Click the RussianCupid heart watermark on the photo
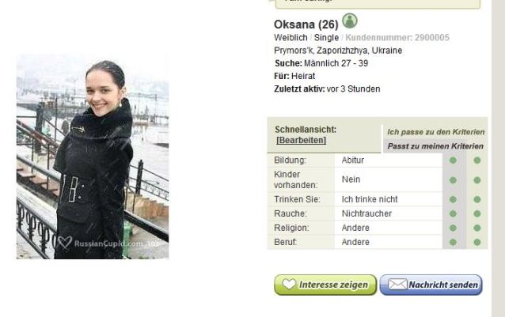The height and width of the screenshot is (317, 505). [x=65, y=242]
